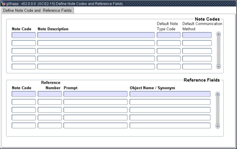Click the Note Codes scrollbar down arrow
This screenshot has width=237, height=149.
pyautogui.click(x=218, y=66)
